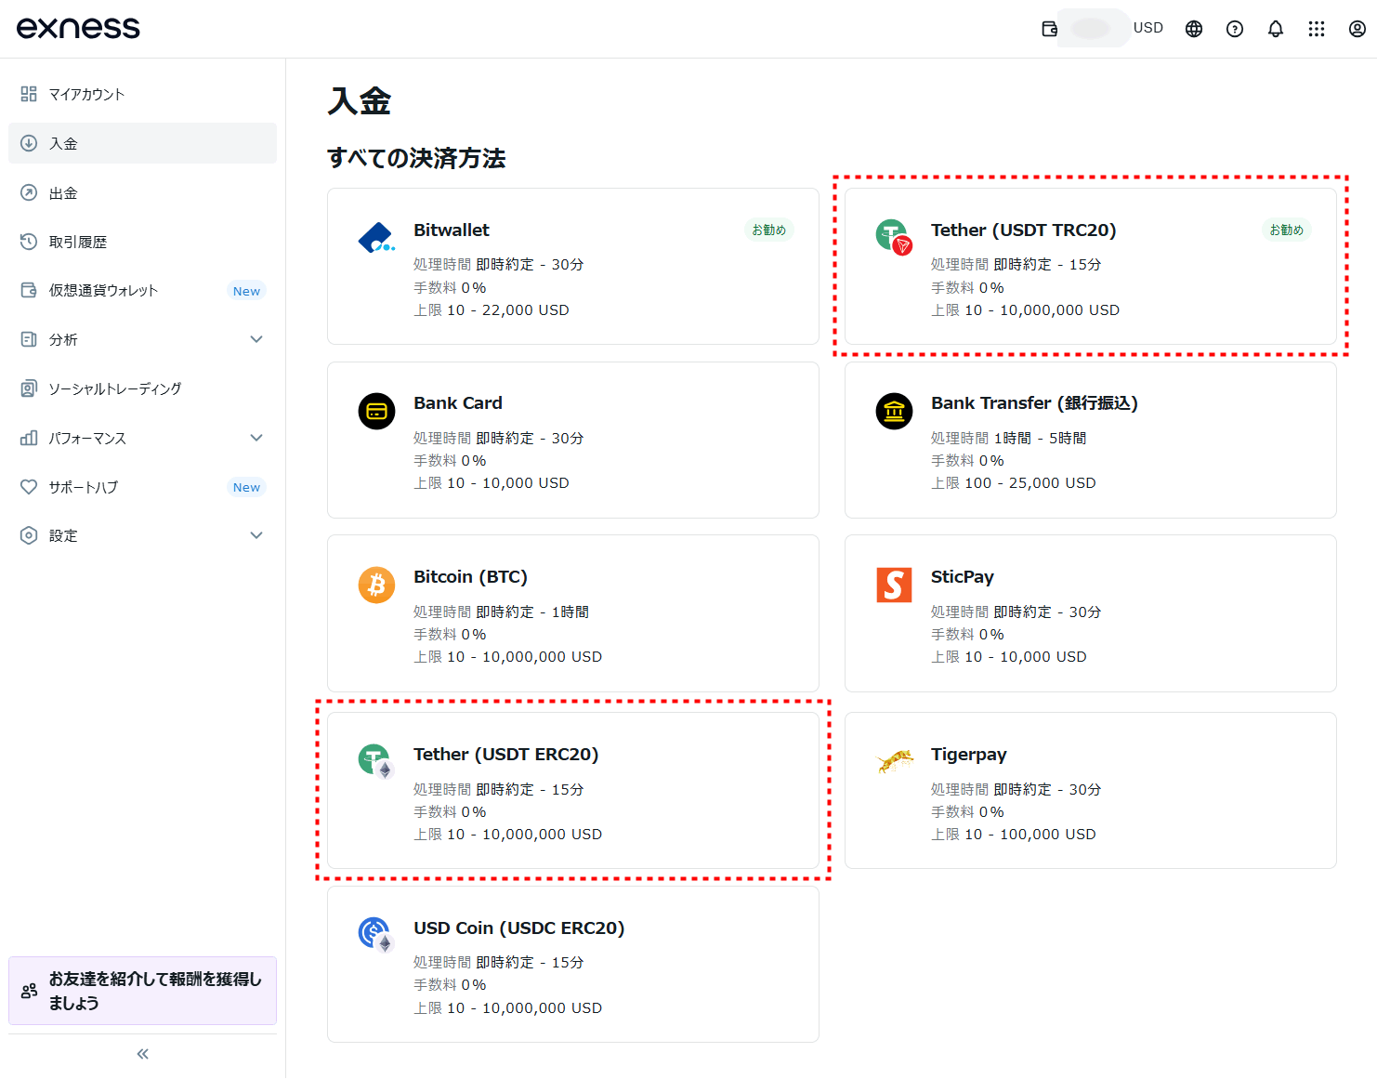1377x1079 pixels.
Task: Choose Bank Transfer (銀行振込) method
Action: 1090,440
